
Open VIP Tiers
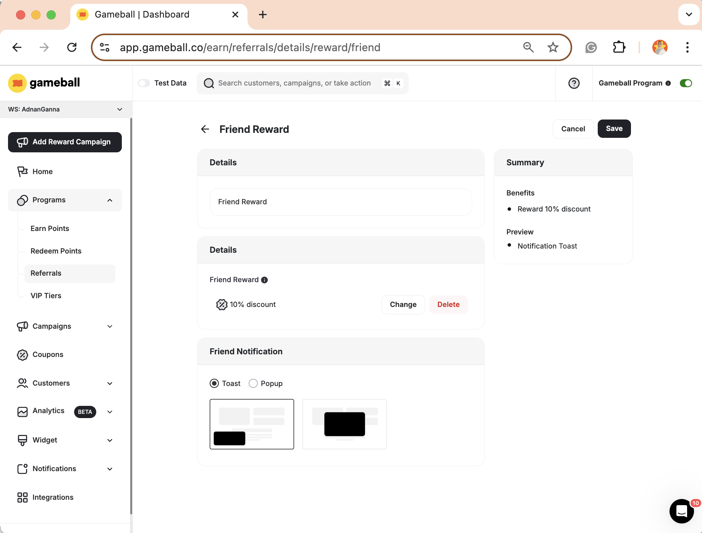(46, 296)
